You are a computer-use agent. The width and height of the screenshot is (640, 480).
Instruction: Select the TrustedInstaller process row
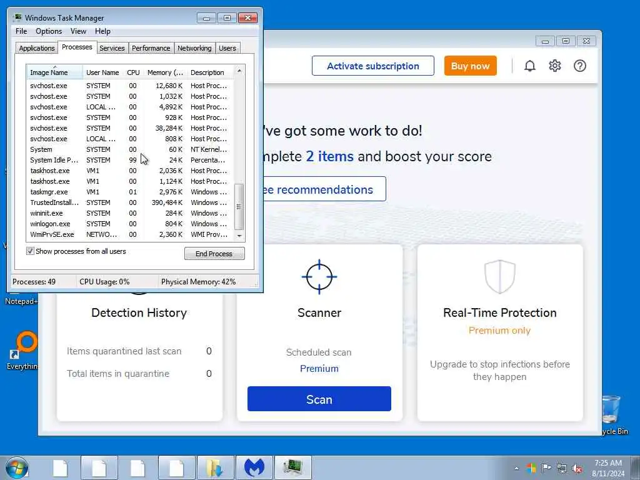coord(130,202)
